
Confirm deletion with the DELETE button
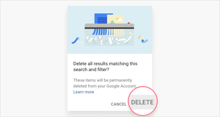142,102
